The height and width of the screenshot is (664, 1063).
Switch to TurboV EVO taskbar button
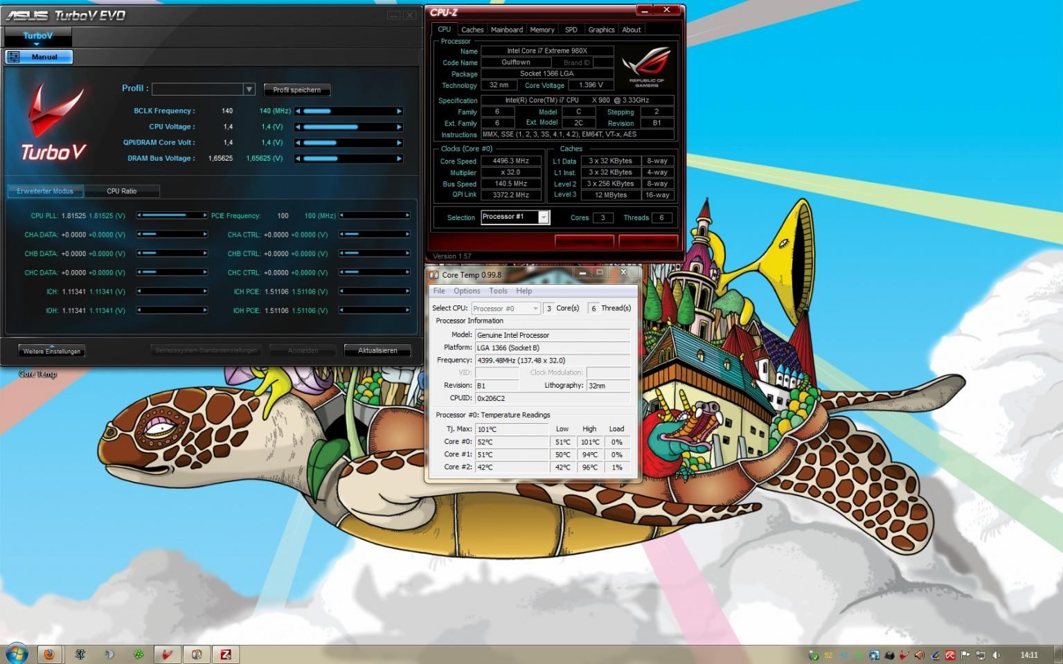[x=167, y=654]
